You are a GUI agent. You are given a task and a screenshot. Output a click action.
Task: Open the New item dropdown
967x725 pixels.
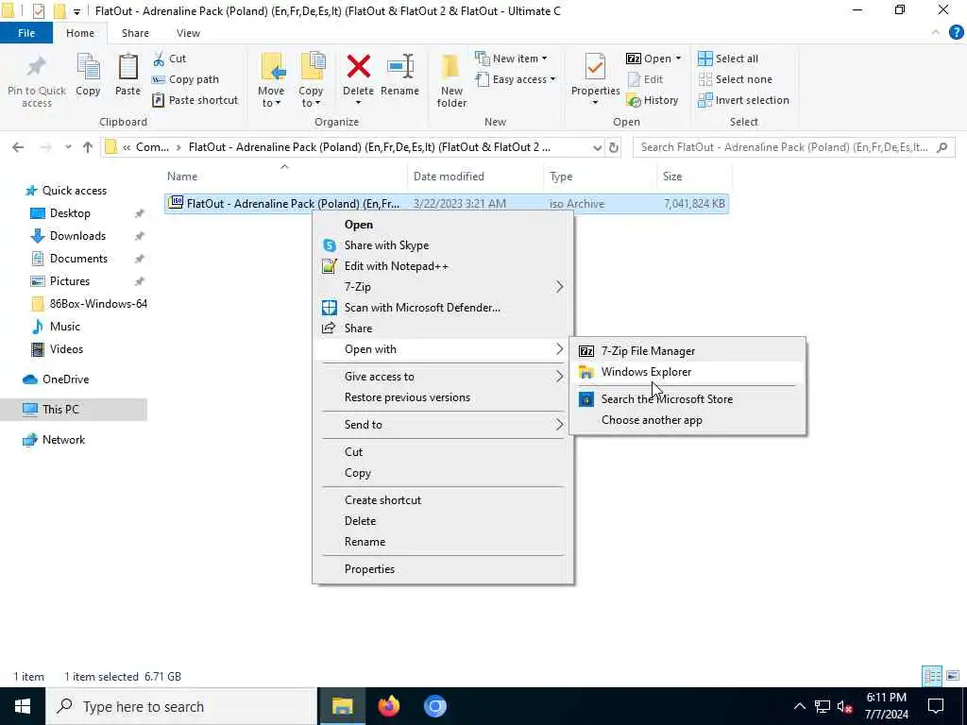[511, 59]
